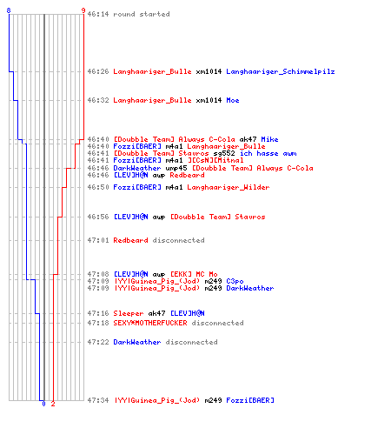
Task: Click Fozzi[BAER] at 46:50 entry
Action: [137, 187]
